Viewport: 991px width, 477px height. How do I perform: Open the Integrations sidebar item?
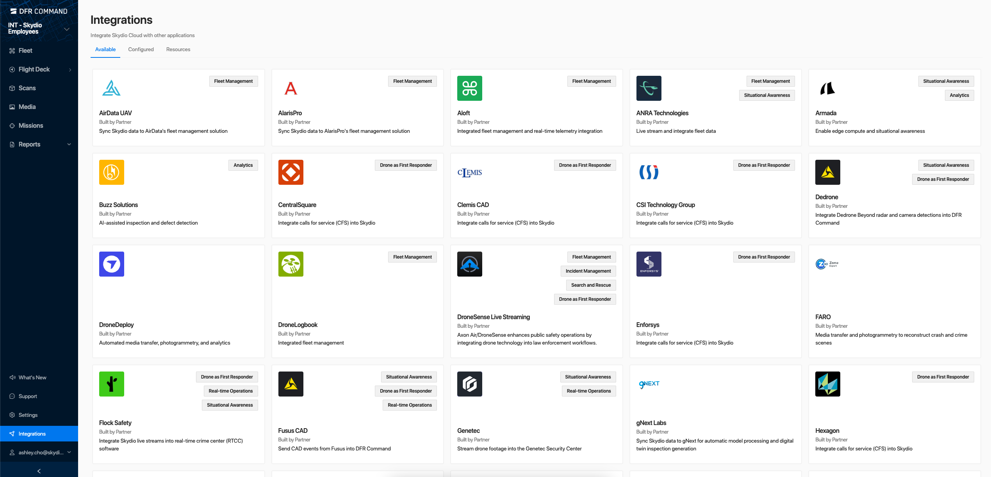[39, 434]
